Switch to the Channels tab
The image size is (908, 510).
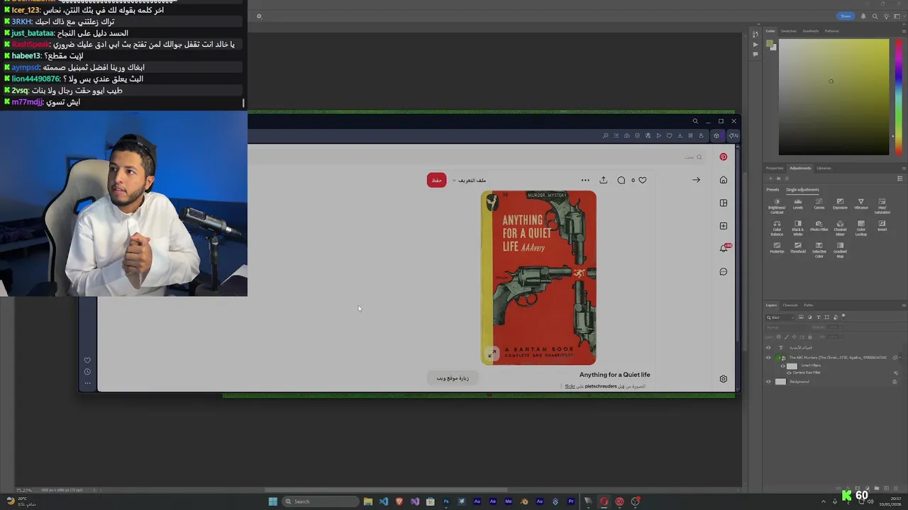click(790, 305)
